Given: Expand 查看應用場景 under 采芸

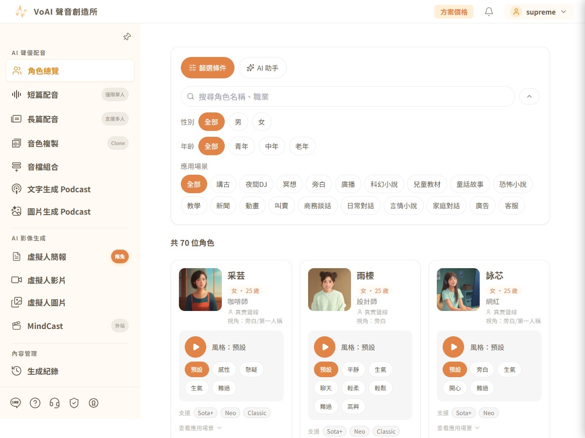Looking at the screenshot, I should coord(200,428).
